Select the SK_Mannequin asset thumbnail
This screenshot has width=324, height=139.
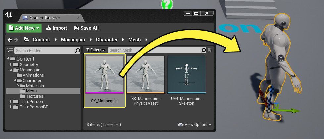pyautogui.click(x=105, y=75)
